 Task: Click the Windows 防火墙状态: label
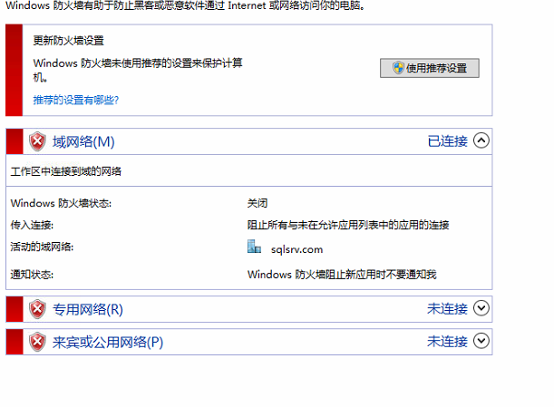pyautogui.click(x=61, y=203)
